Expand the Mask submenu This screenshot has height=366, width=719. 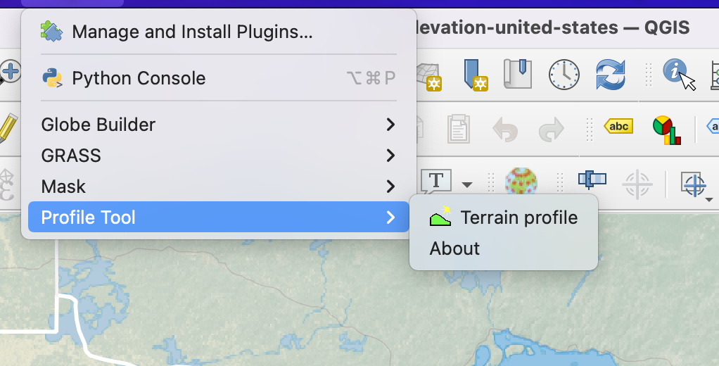point(219,187)
